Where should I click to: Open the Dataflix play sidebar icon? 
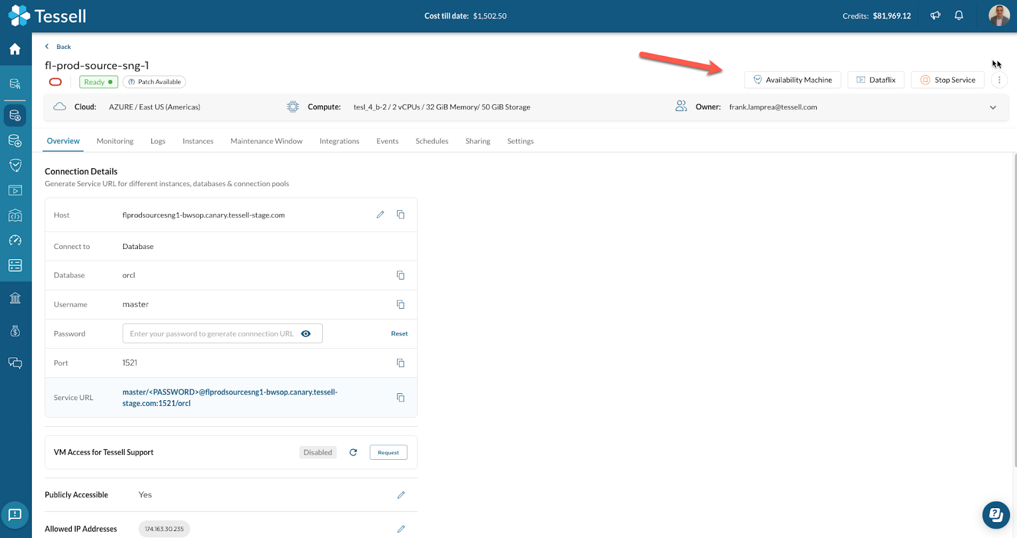15,191
